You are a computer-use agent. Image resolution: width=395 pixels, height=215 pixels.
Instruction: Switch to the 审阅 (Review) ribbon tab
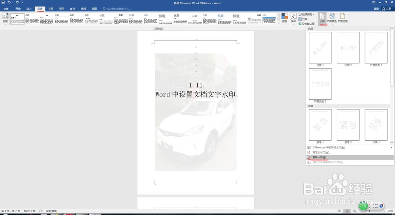tap(83, 9)
